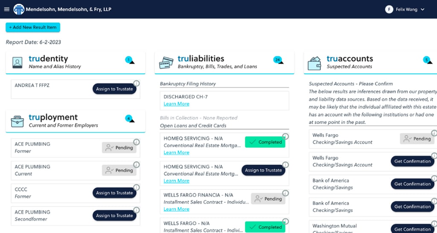
Task: Collapse the truployment section with 4 badge
Action: (130, 119)
